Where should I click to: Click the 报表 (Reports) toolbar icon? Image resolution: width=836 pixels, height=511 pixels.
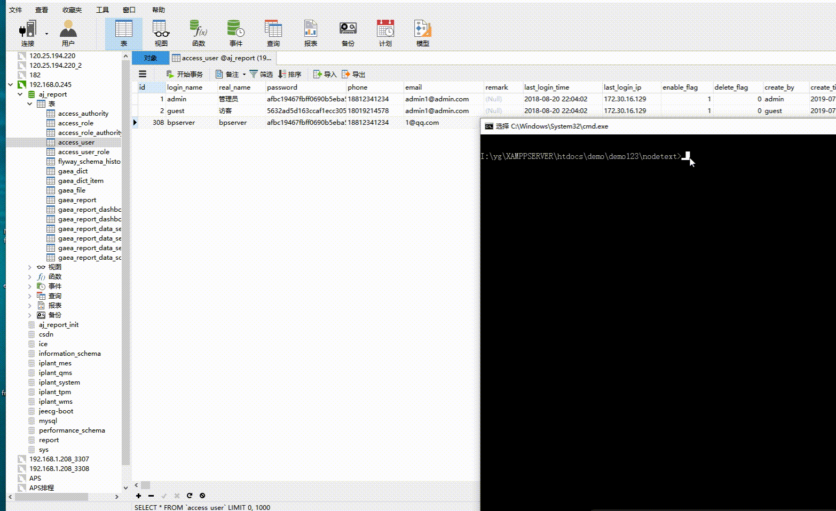[x=310, y=32]
